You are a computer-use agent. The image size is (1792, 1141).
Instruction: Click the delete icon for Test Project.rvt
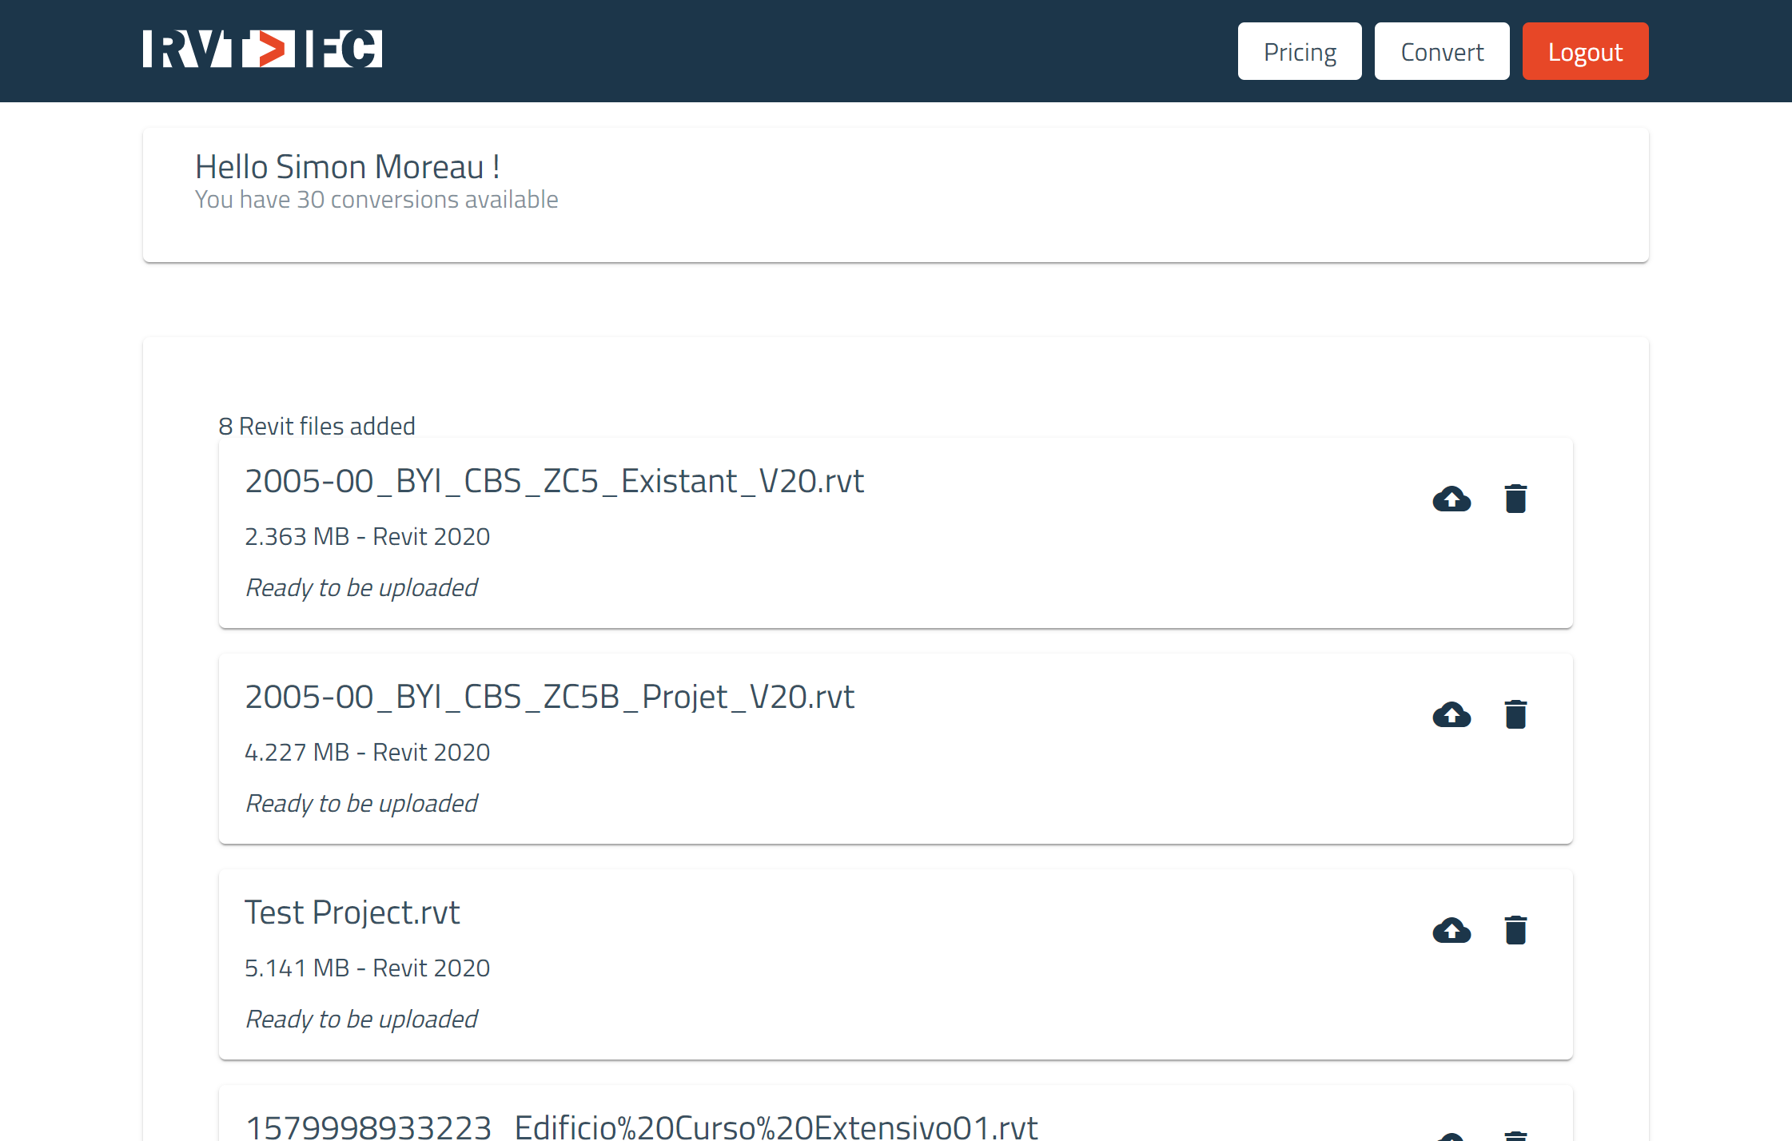1514,931
